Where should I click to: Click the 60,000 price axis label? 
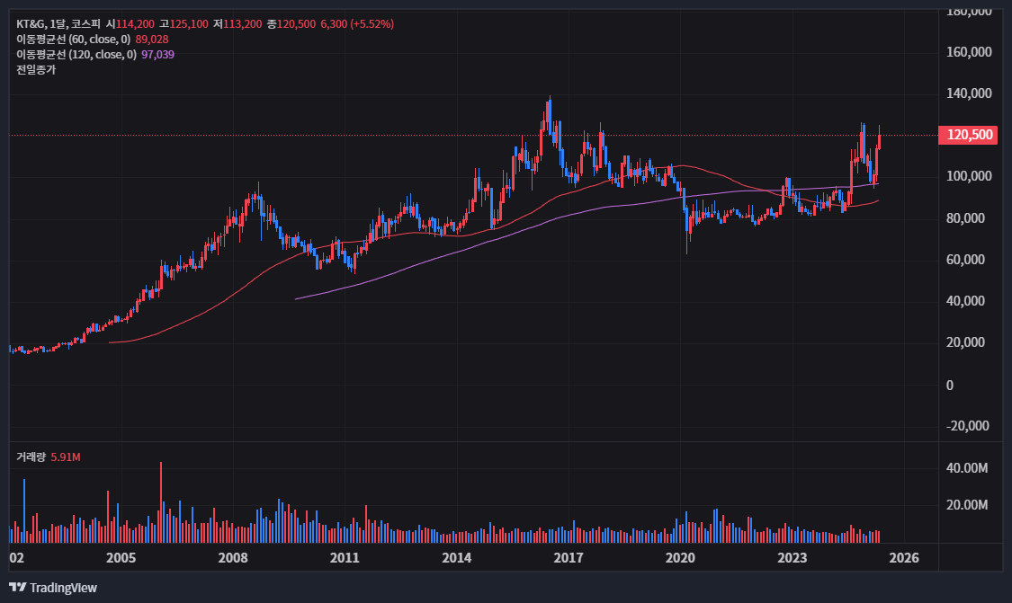coord(965,259)
